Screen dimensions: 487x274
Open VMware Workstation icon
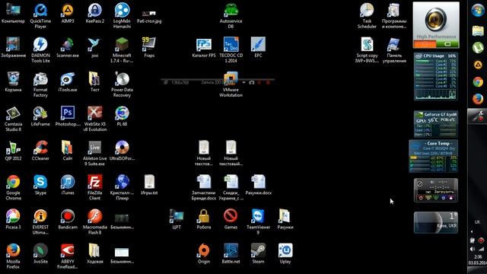[x=231, y=84]
